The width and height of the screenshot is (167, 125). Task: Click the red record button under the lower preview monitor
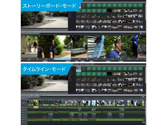click(52, 93)
